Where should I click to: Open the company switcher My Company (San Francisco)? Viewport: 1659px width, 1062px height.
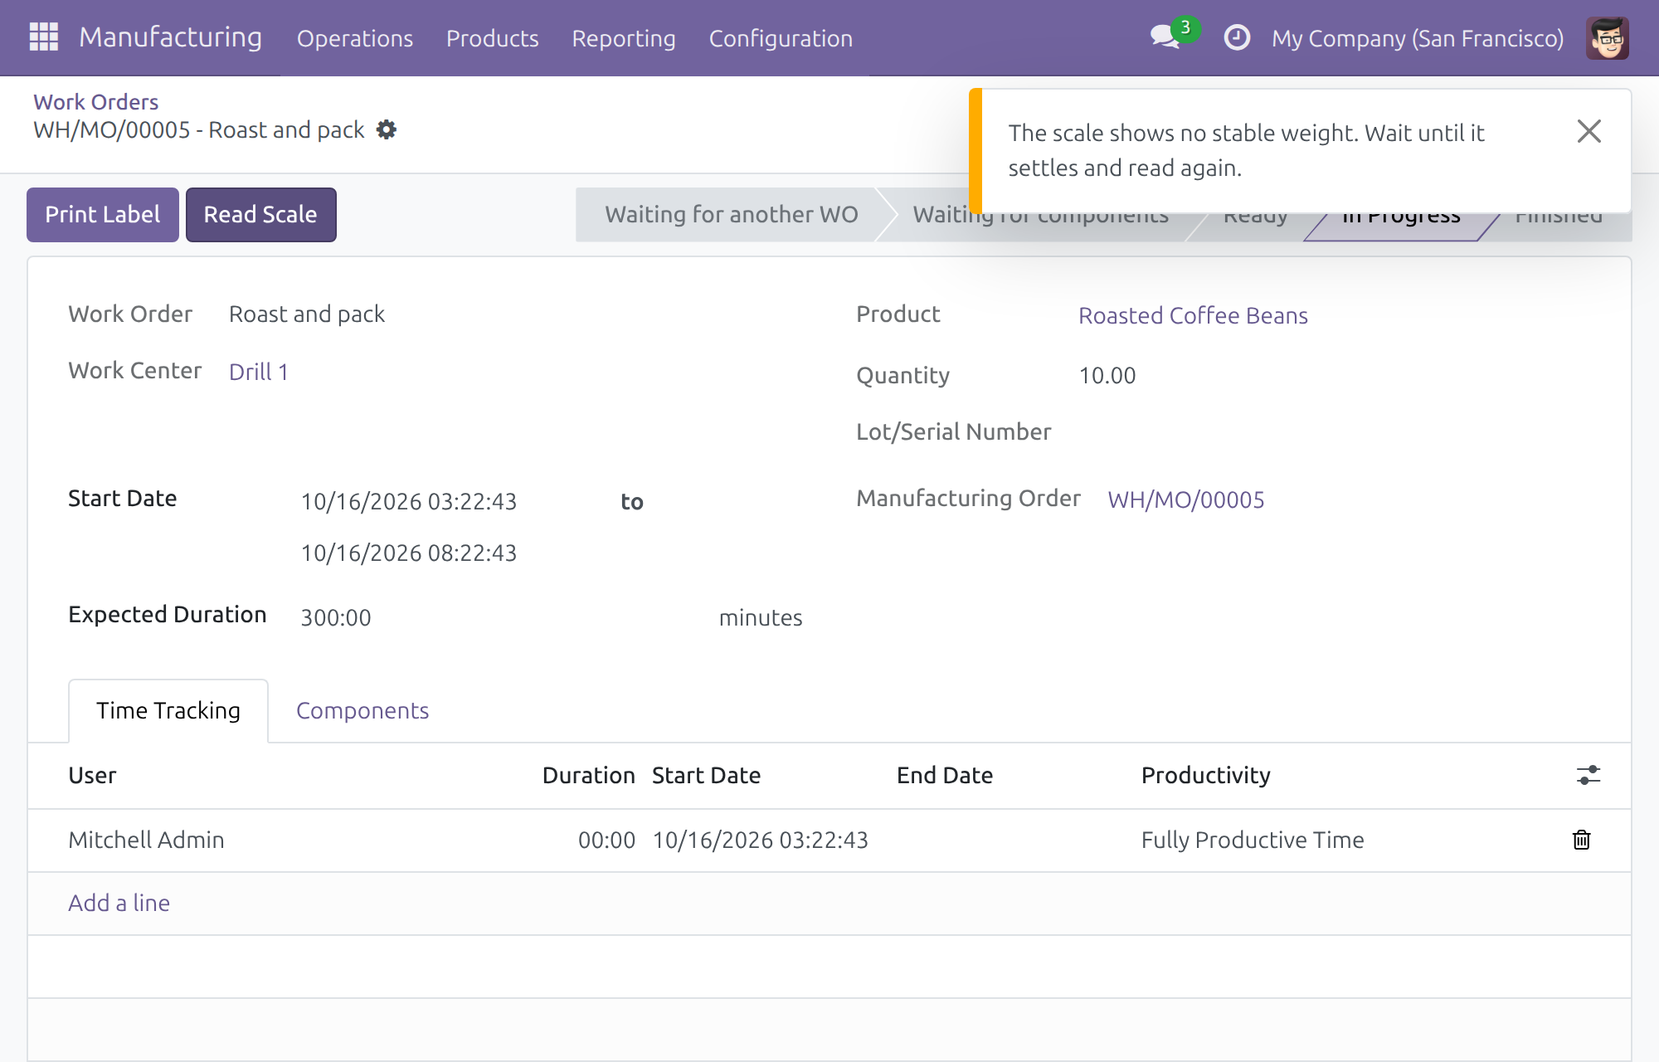pyautogui.click(x=1418, y=38)
